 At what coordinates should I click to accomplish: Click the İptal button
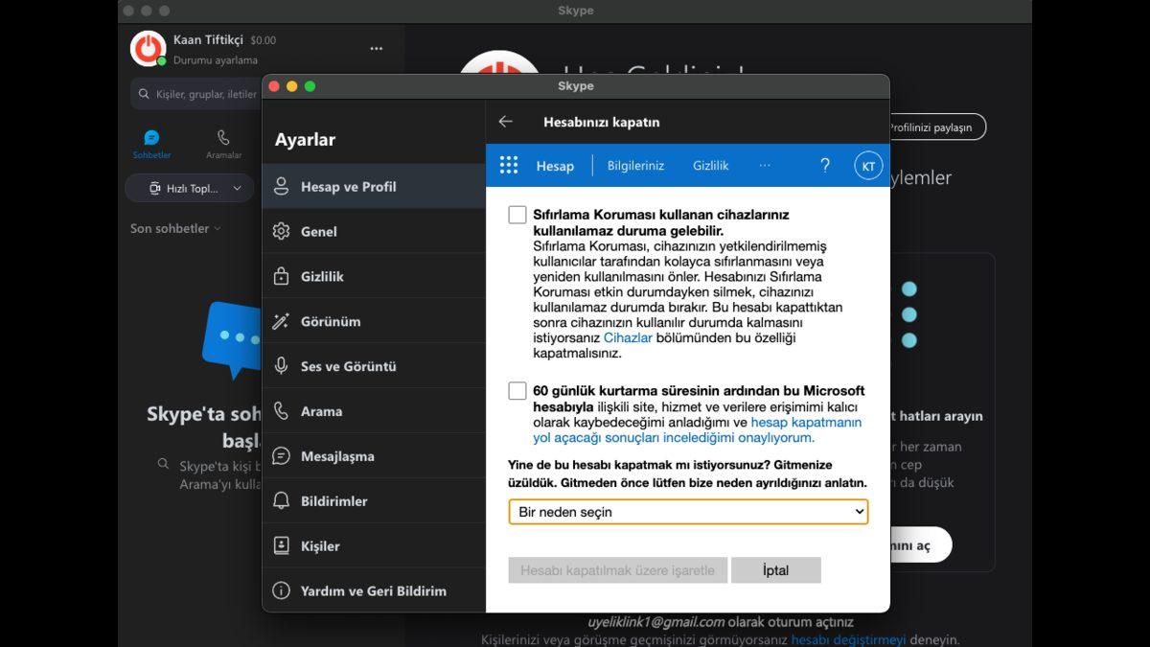point(776,569)
